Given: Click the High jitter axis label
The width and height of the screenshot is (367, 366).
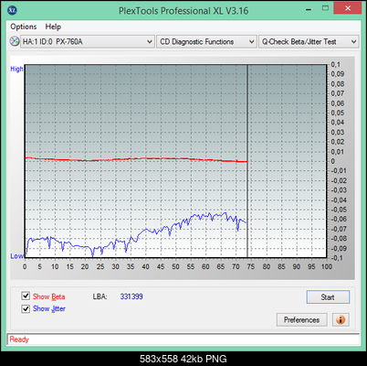Looking at the screenshot, I should pyautogui.click(x=16, y=69).
